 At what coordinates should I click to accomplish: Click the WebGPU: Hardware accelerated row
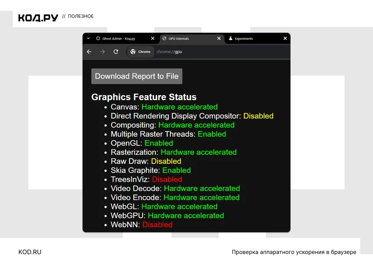coord(167,216)
